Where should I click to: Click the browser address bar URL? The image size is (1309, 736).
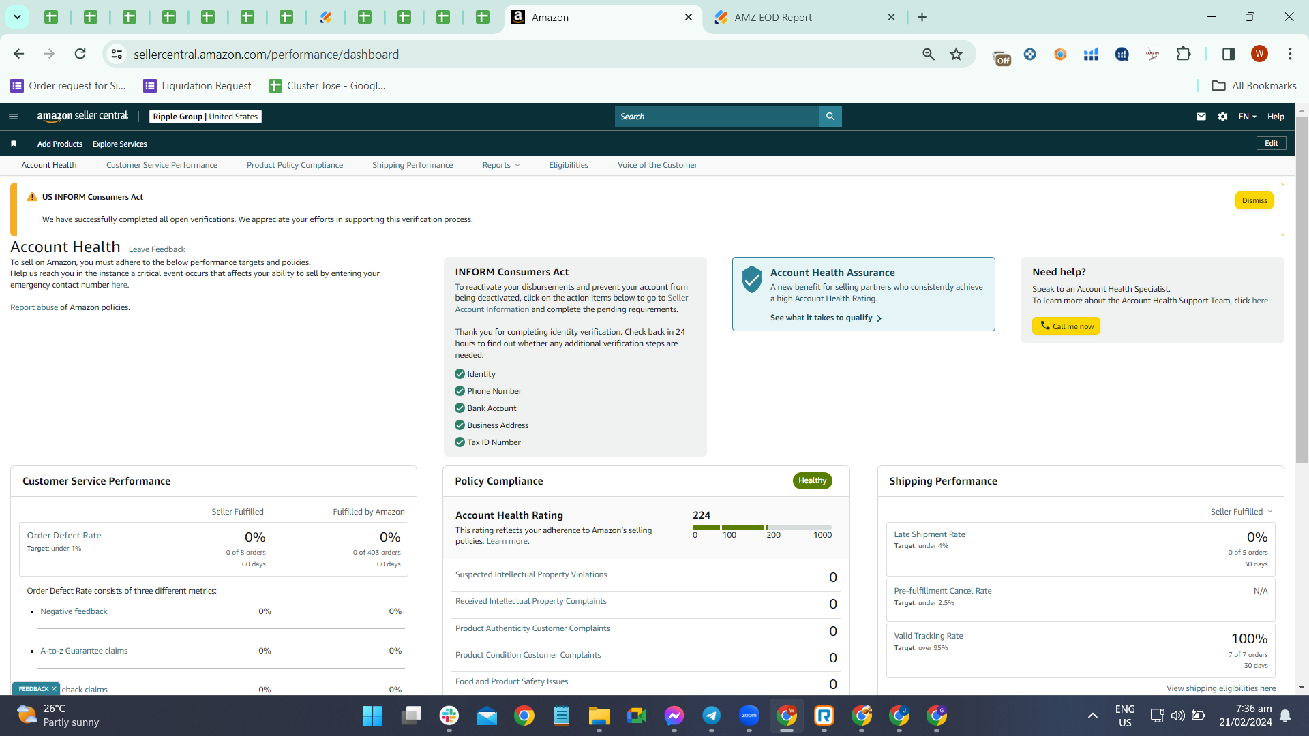pyautogui.click(x=266, y=54)
